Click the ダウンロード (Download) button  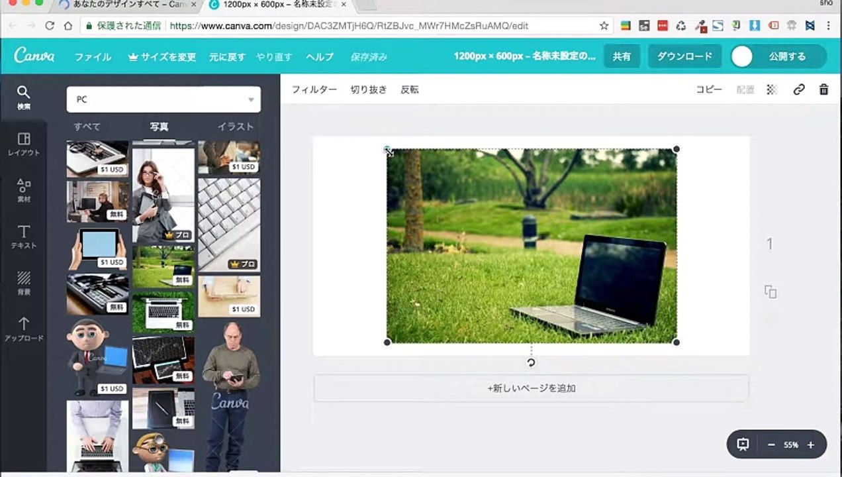click(x=684, y=56)
